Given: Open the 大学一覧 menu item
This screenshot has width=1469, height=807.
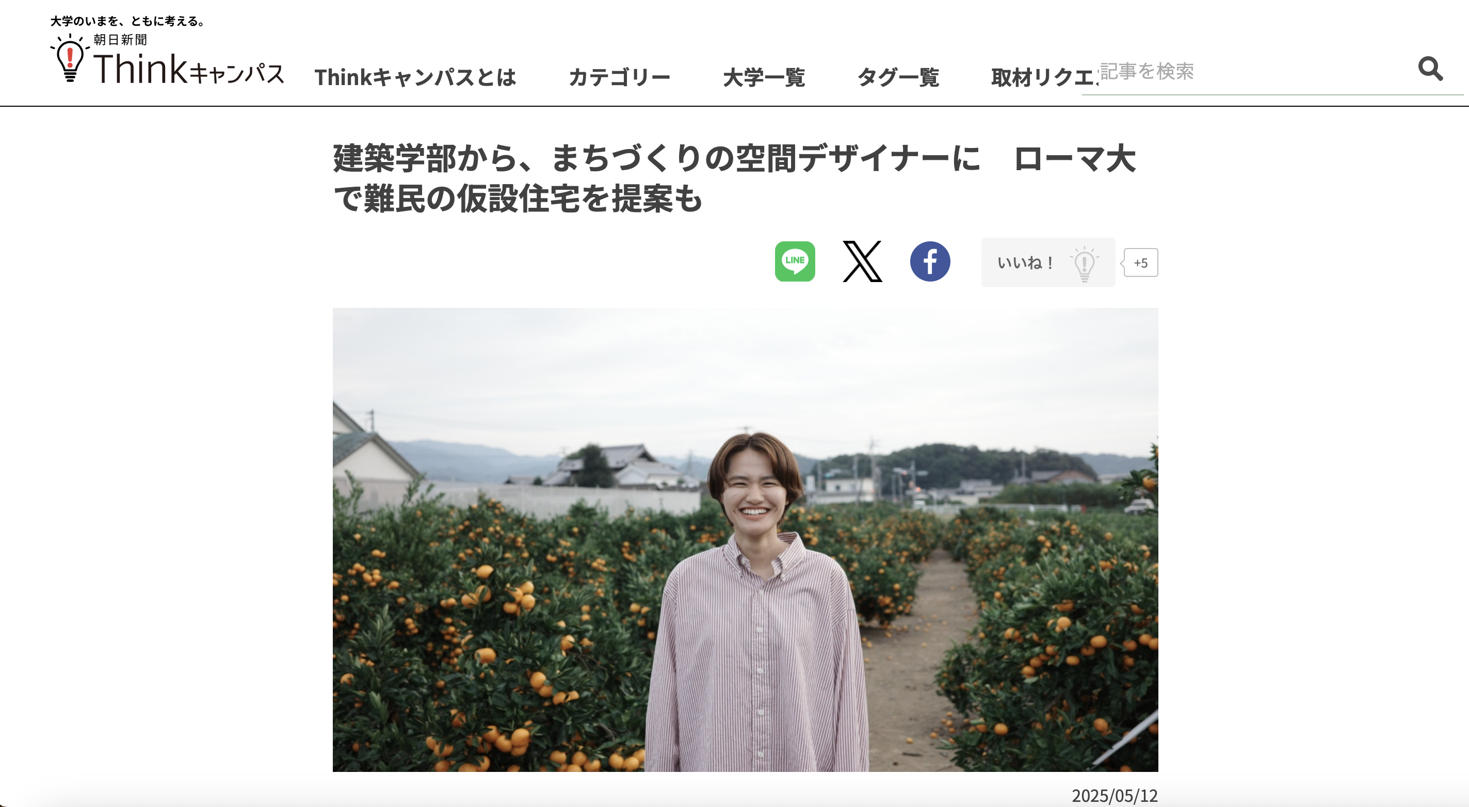Looking at the screenshot, I should [x=764, y=77].
